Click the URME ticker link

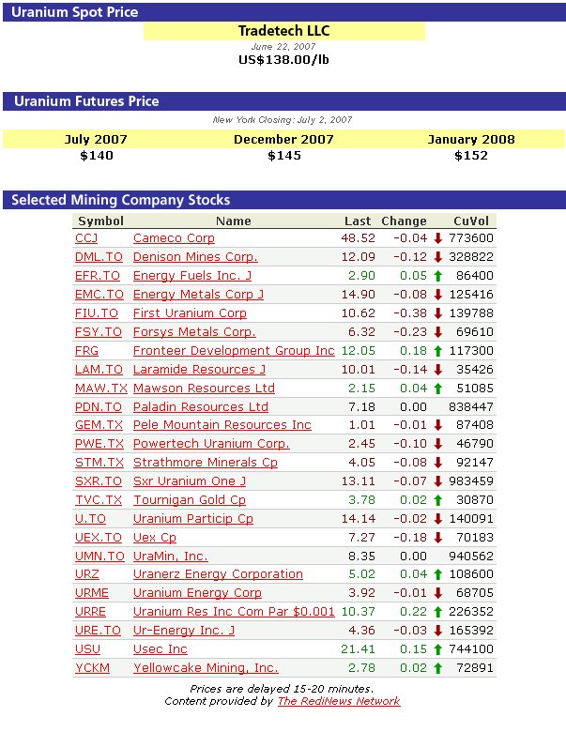[92, 592]
